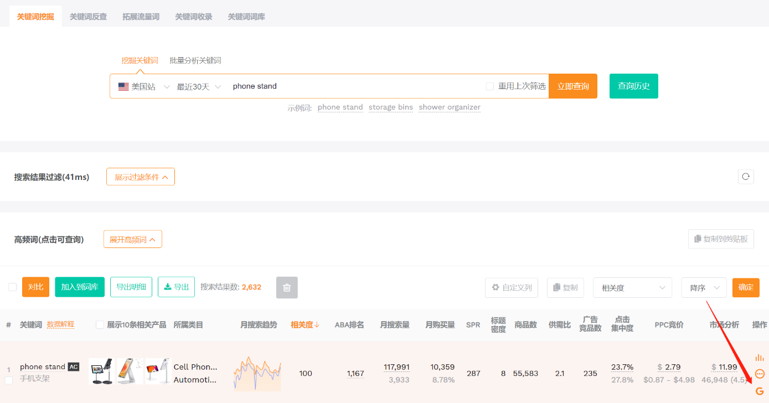Click first product thumbnail with black stand
This screenshot has width=769, height=403.
[102, 371]
